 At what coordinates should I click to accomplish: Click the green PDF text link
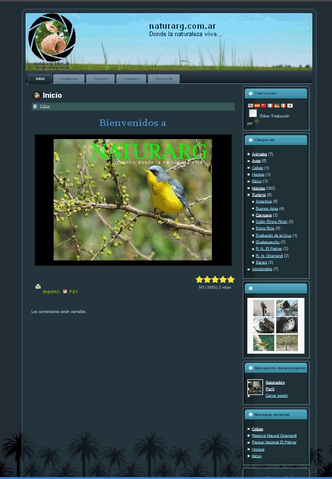[x=73, y=292]
